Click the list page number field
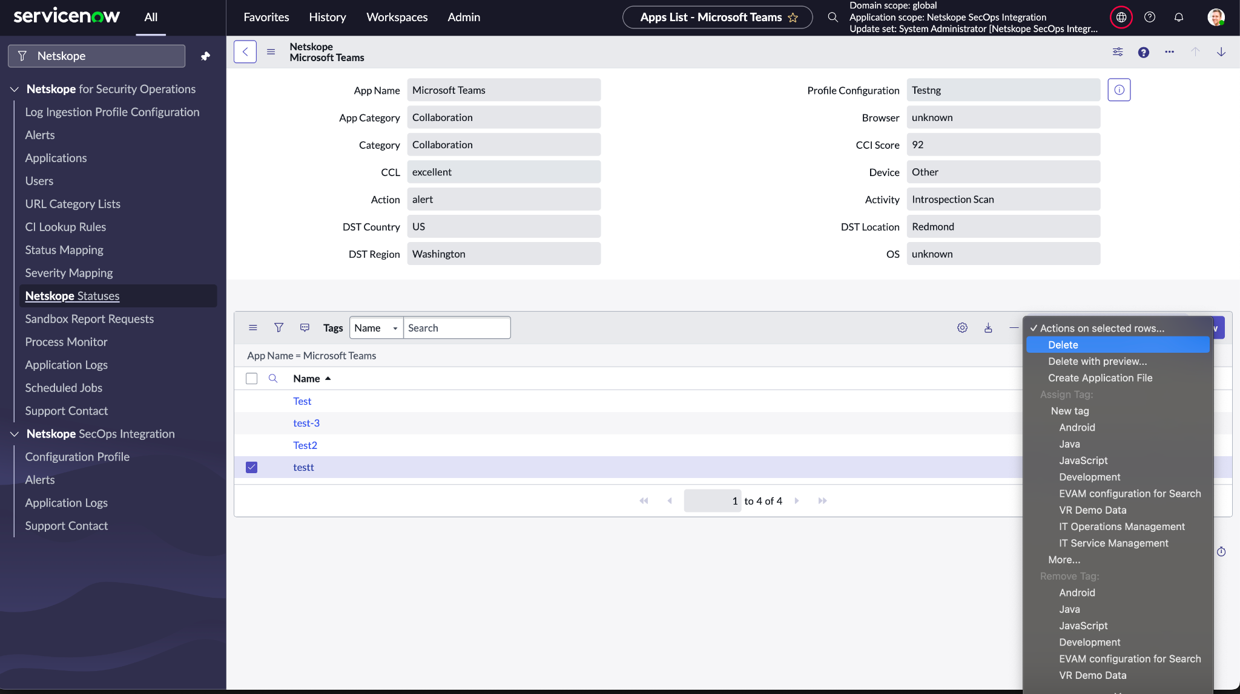Viewport: 1240px width, 694px height. coord(712,500)
